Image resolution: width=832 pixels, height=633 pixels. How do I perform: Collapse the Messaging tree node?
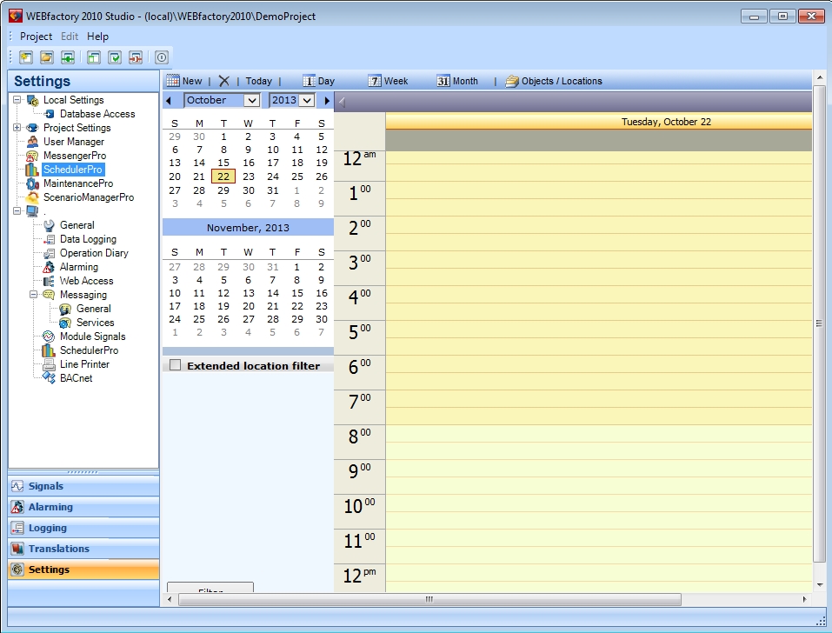point(34,295)
